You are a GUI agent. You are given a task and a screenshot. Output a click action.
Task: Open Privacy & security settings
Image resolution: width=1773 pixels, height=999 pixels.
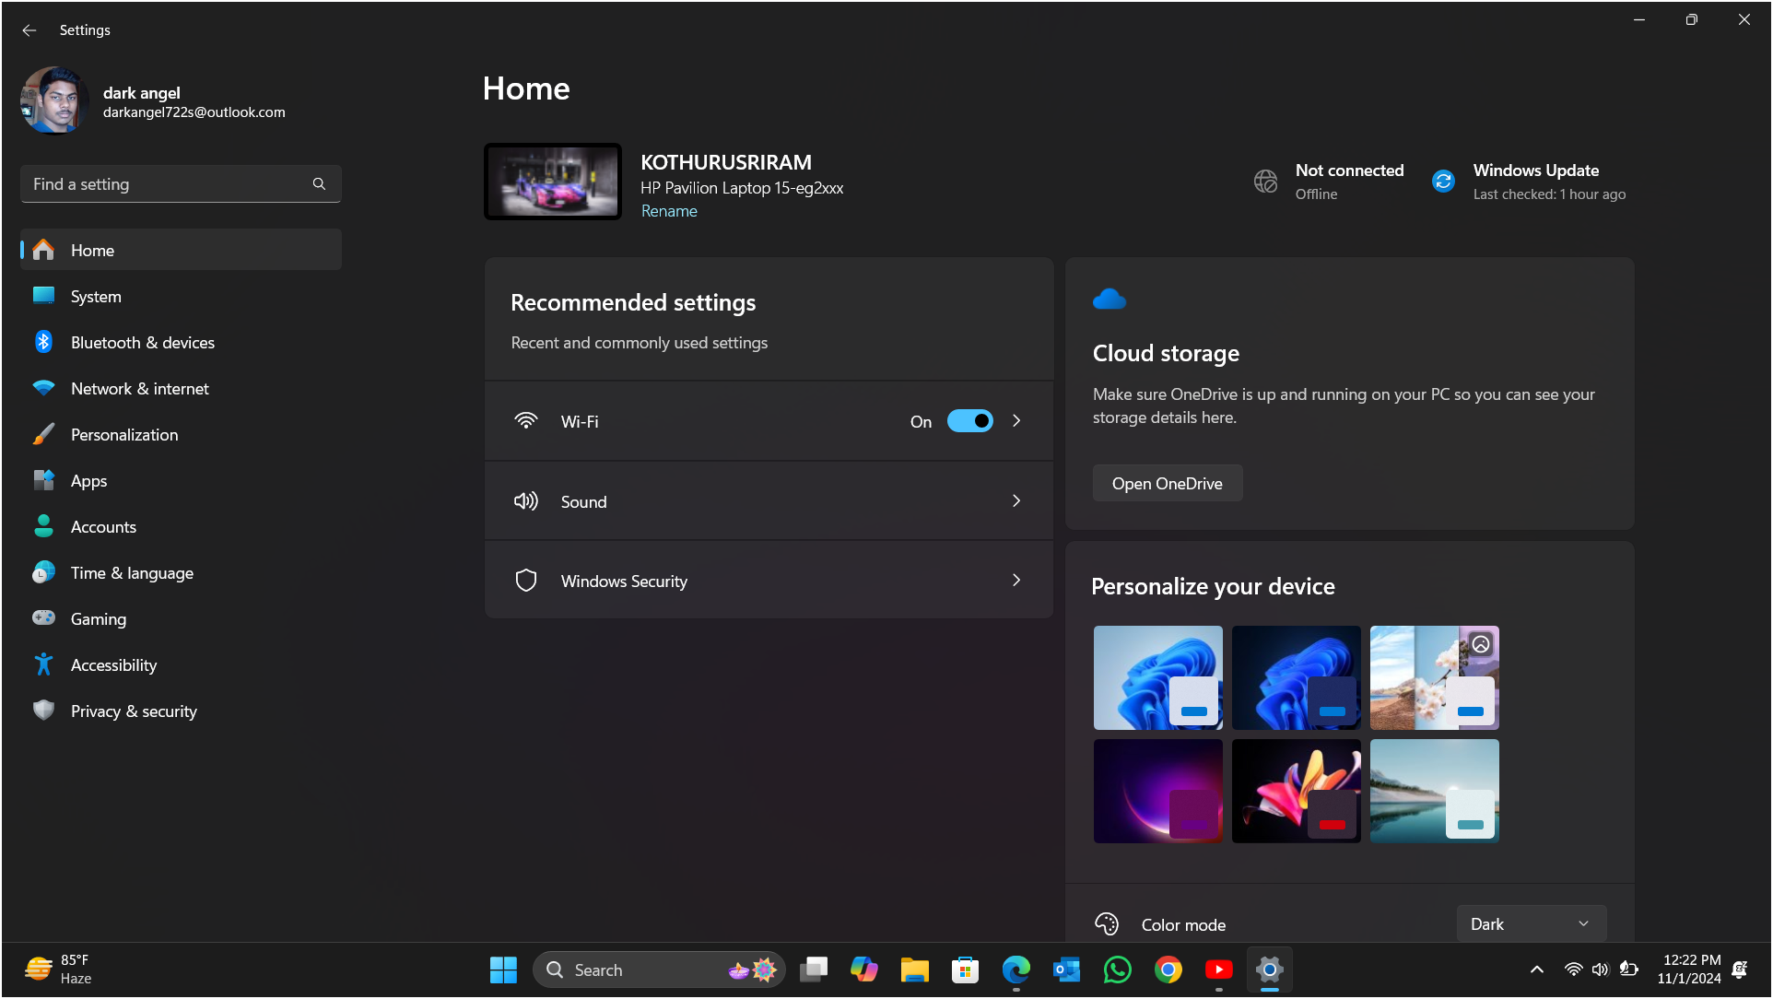pyautogui.click(x=134, y=711)
